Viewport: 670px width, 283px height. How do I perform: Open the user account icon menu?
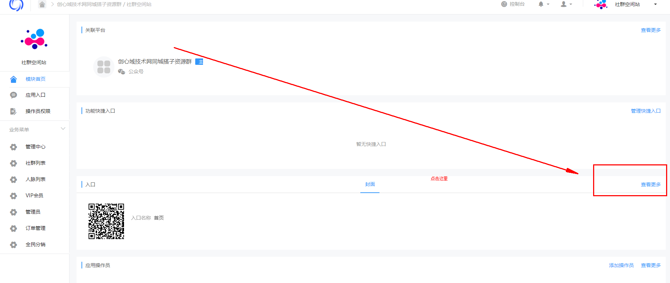coord(563,4)
